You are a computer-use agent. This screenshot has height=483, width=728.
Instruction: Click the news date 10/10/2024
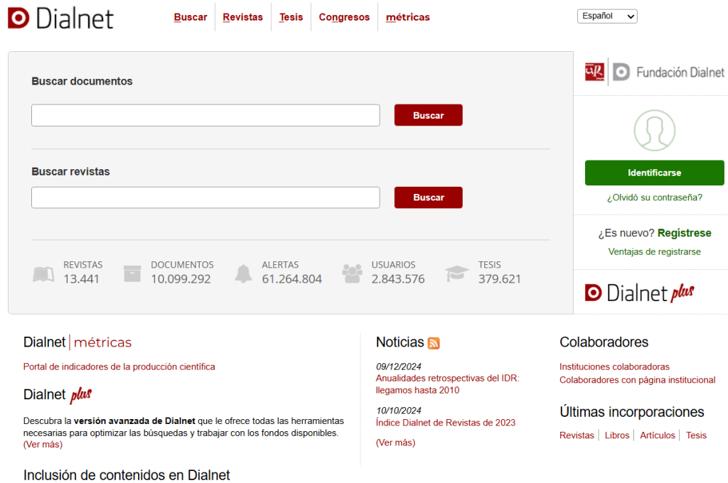[x=398, y=411]
